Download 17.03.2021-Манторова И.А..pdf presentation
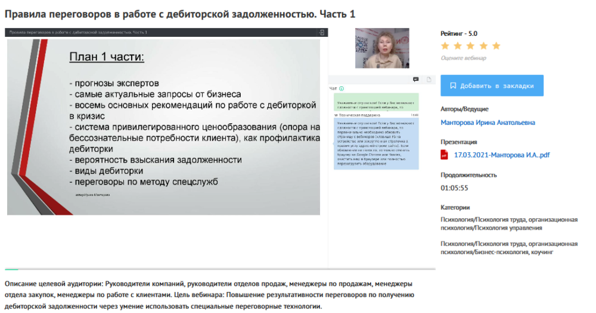 [x=502, y=155]
